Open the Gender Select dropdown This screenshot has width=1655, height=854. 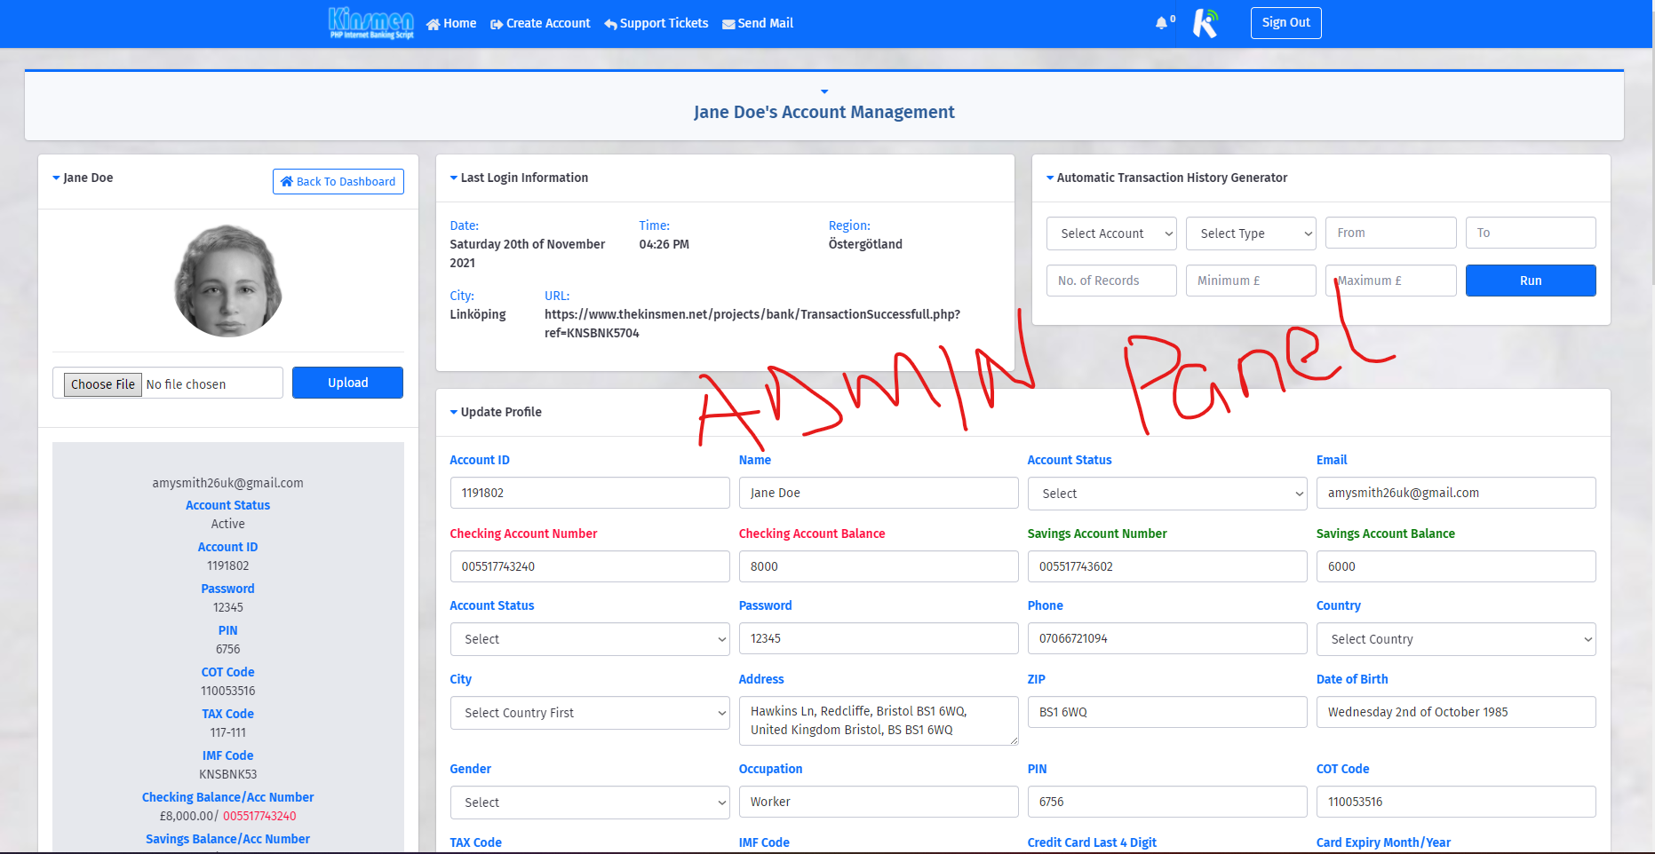click(x=590, y=803)
